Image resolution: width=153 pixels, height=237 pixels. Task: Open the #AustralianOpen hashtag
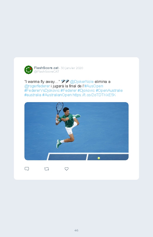coord(57,95)
